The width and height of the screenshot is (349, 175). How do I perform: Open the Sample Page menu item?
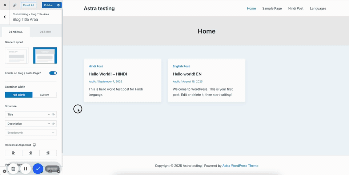(x=272, y=8)
